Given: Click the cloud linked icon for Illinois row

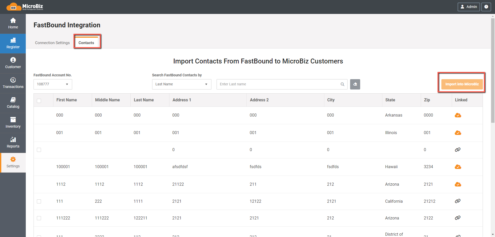Looking at the screenshot, I should (x=458, y=133).
